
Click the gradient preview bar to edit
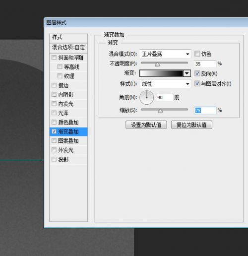(x=161, y=73)
